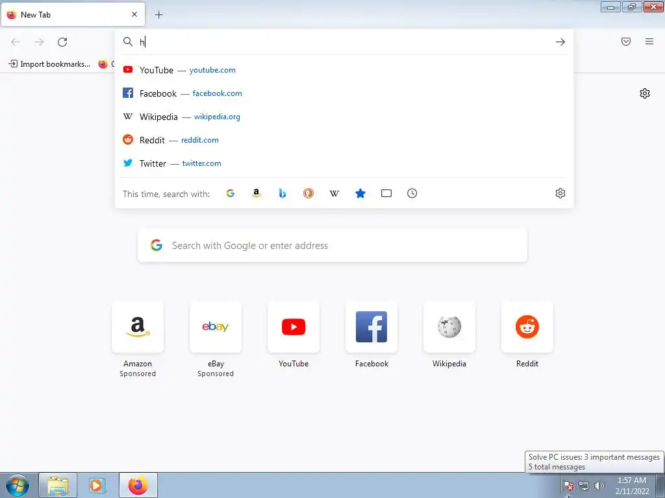665x498 pixels.
Task: Search this time with Google
Action: (x=231, y=193)
